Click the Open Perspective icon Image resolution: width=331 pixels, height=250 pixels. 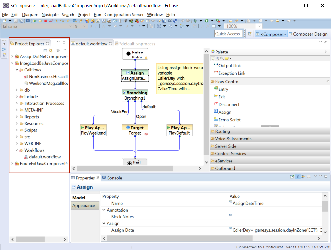click(250, 34)
